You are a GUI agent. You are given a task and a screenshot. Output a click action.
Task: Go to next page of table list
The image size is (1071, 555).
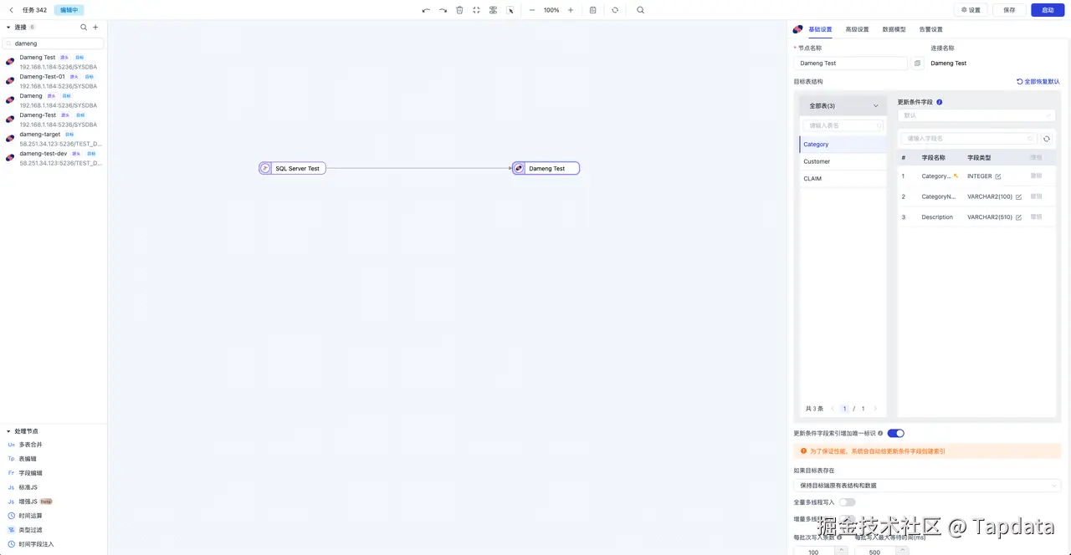(x=875, y=409)
